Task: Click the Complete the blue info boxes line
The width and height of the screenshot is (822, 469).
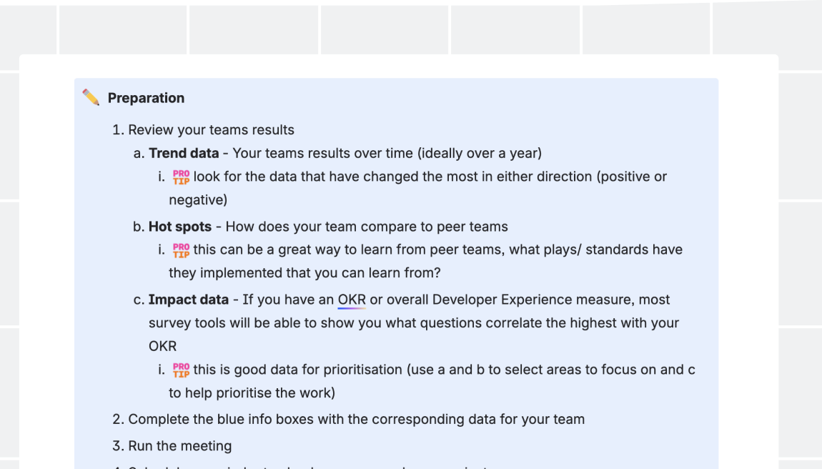Action: (x=356, y=419)
